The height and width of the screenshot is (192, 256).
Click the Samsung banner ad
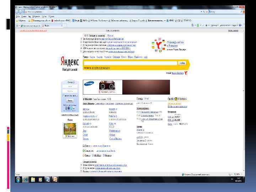pos(126,87)
